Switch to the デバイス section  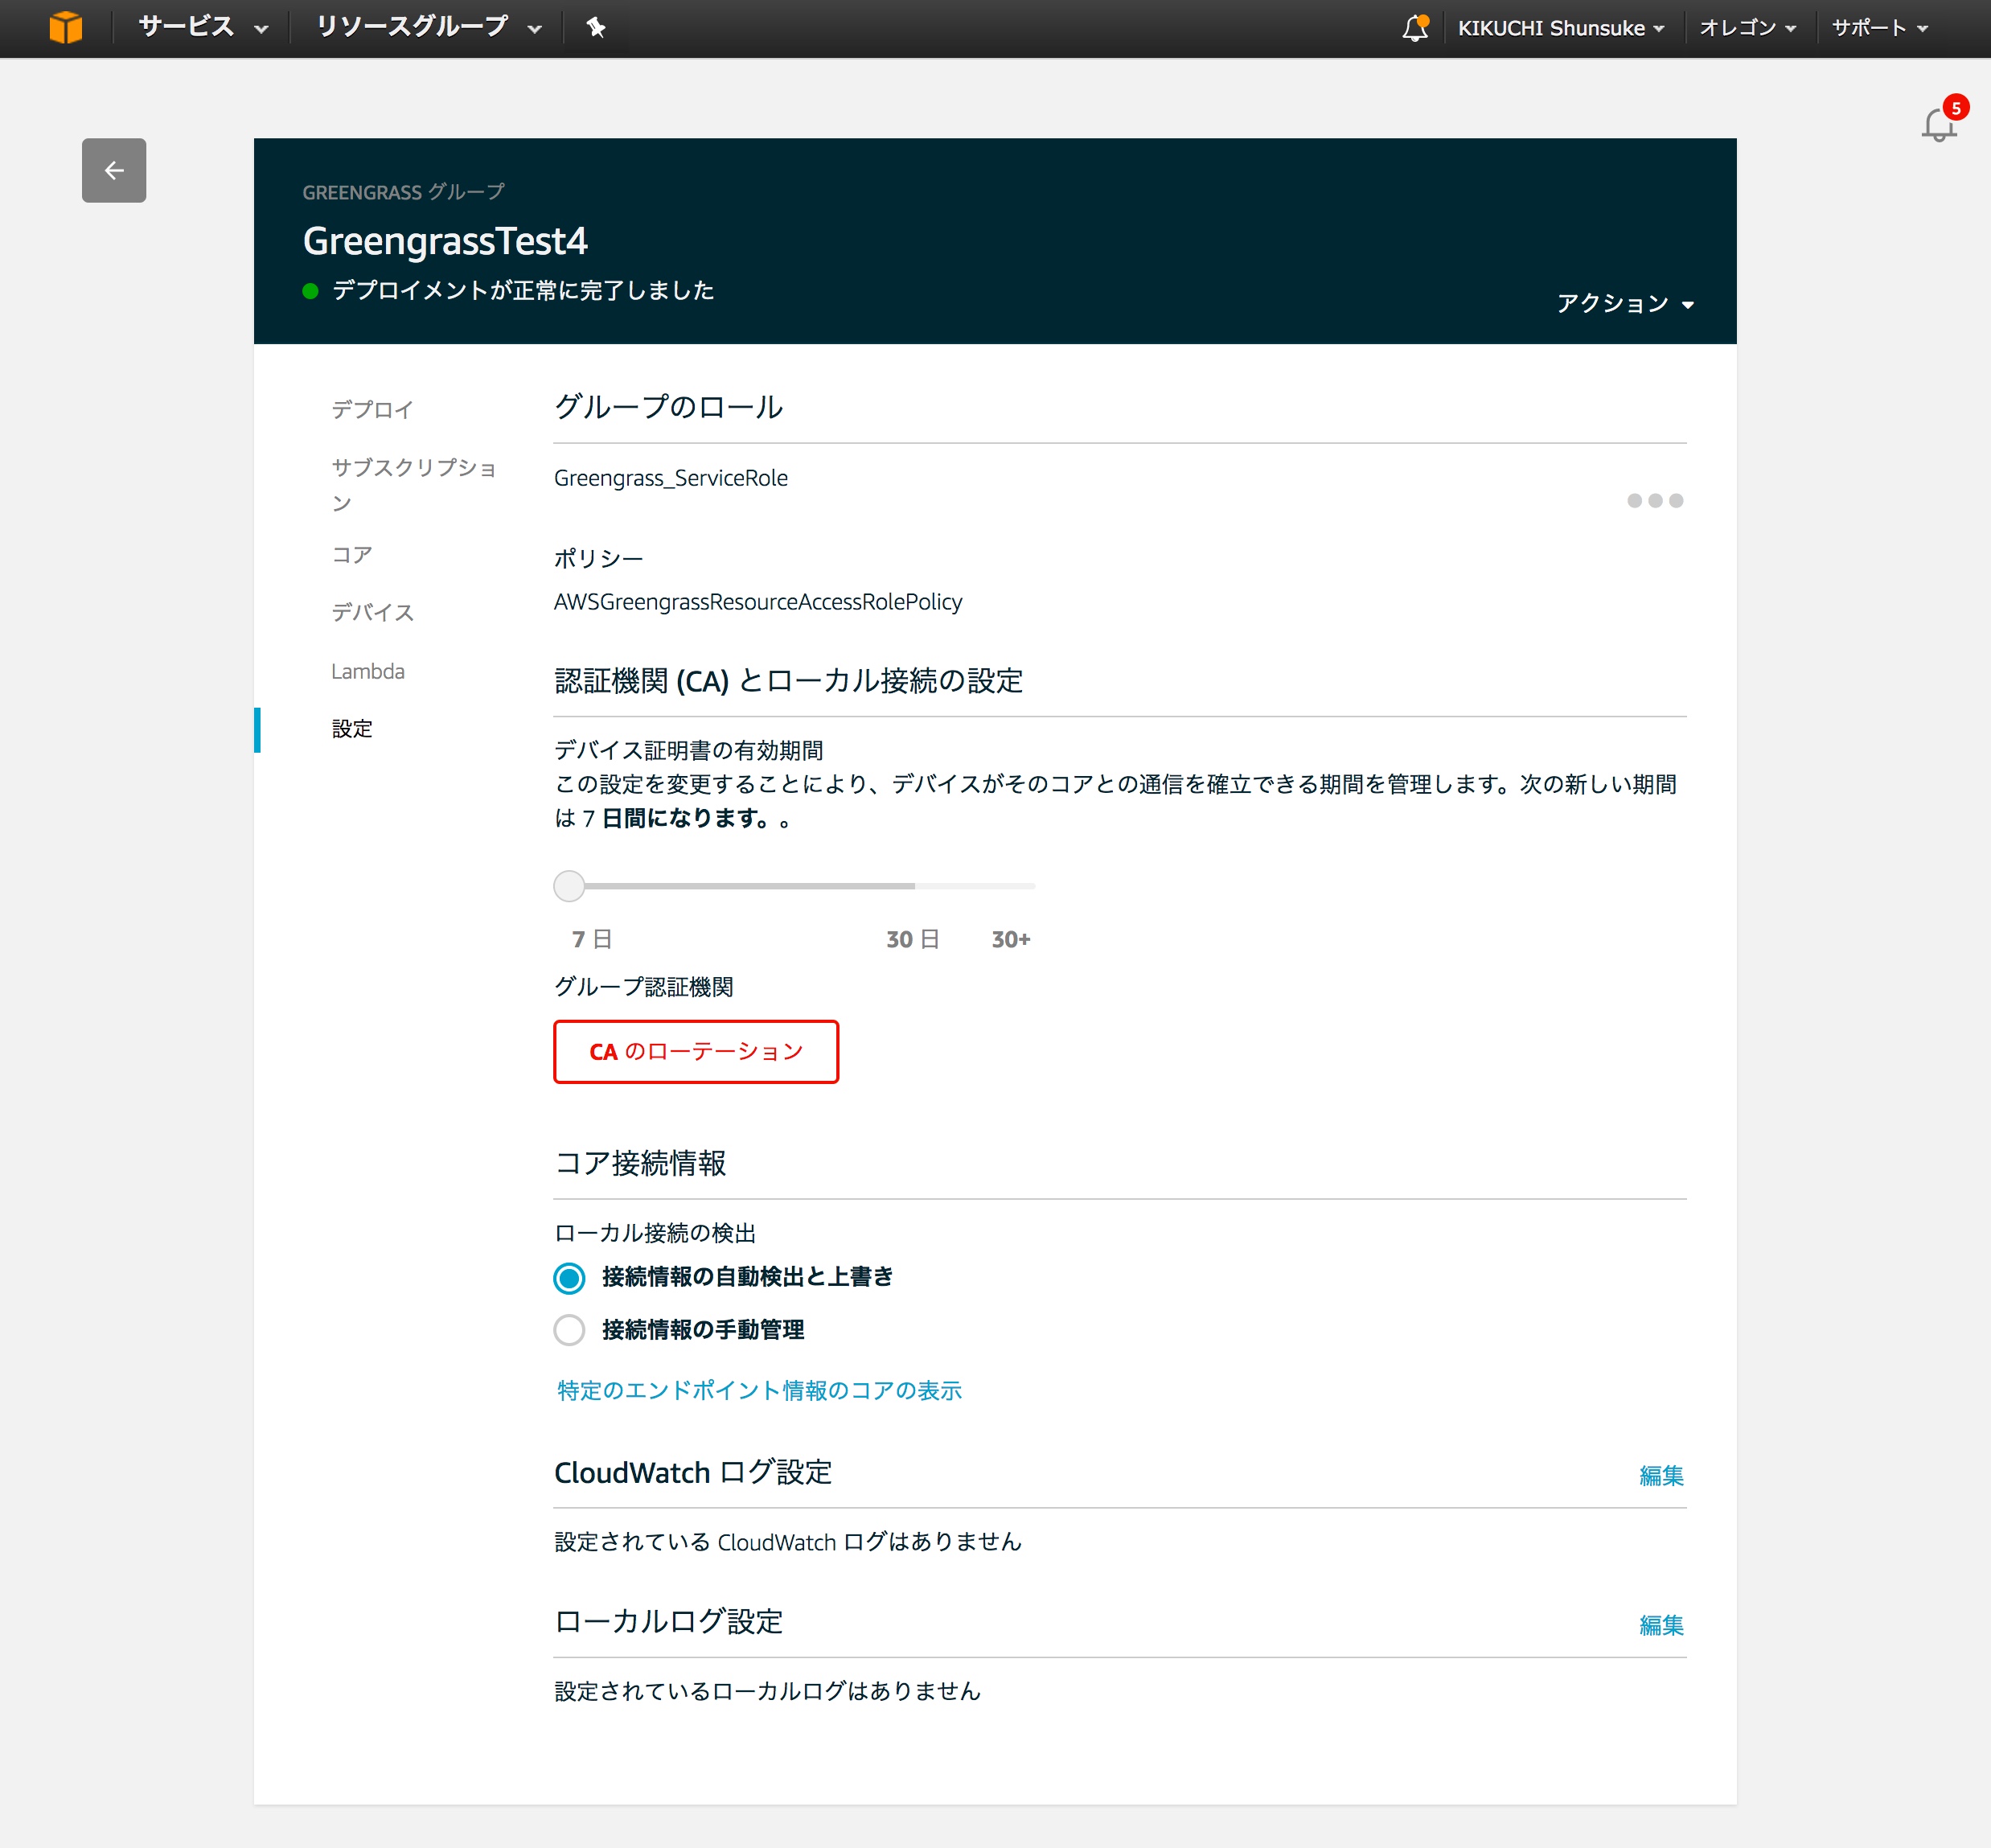pos(372,612)
